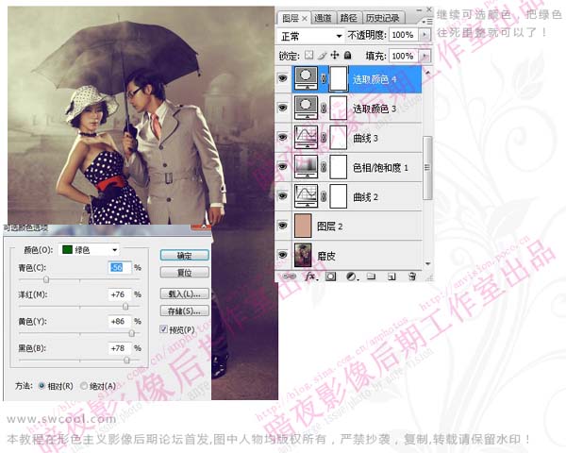The width and height of the screenshot is (566, 453).
Task: Expand the 不透明度 opacity slider arrow
Action: click(424, 34)
